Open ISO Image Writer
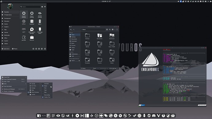 [40, 30]
